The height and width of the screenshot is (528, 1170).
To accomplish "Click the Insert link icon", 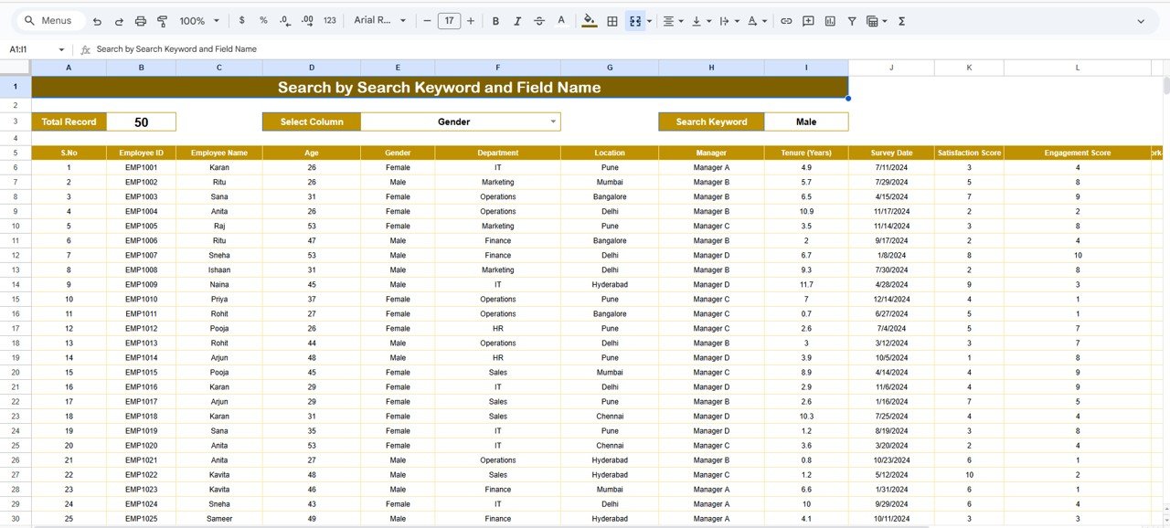I will point(786,21).
